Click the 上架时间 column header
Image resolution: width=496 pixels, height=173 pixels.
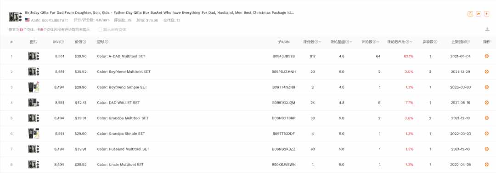(x=460, y=42)
